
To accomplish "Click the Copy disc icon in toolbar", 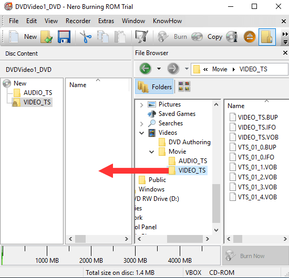I will coord(197,37).
